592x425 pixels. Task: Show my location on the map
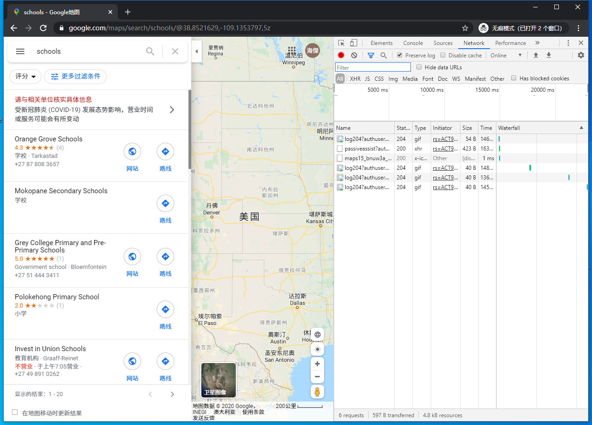click(317, 349)
